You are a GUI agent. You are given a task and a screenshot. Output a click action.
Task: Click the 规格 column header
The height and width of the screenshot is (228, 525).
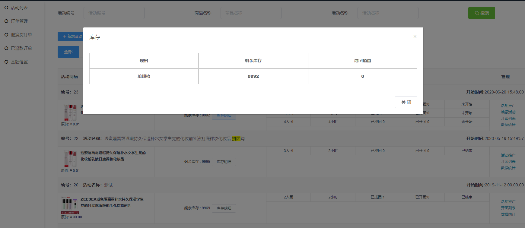[x=144, y=61]
